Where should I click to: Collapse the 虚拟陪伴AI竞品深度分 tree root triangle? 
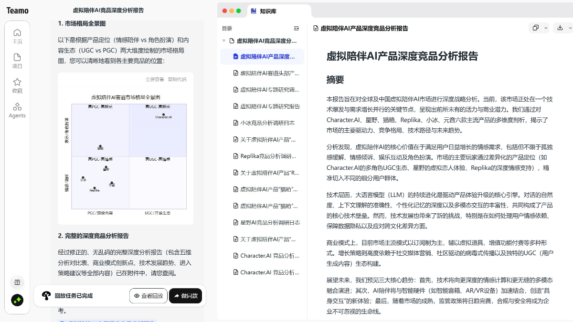click(224, 41)
